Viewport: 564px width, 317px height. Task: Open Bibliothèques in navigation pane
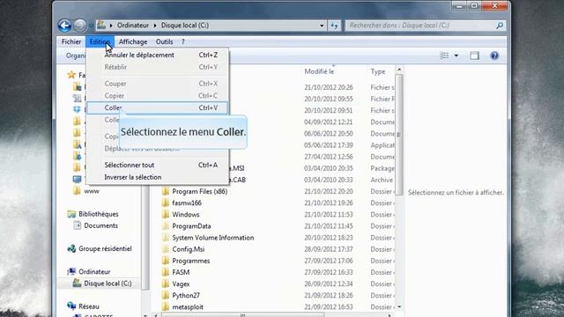[x=98, y=214]
